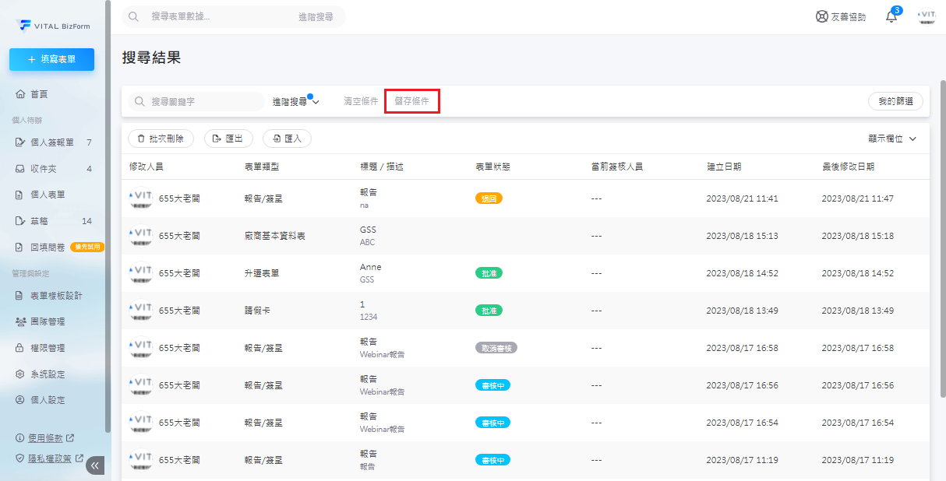The image size is (946, 481).
Task: Collapse the sidebar with double-chevron icon
Action: point(95,465)
